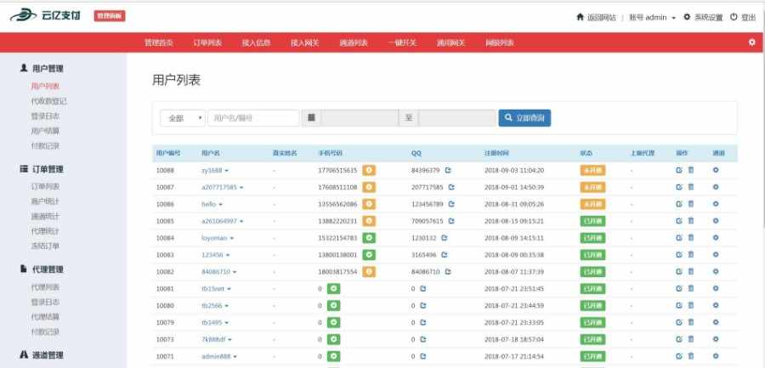Toggle orange phone badge beside 17706515635
The width and height of the screenshot is (765, 368).
(370, 170)
